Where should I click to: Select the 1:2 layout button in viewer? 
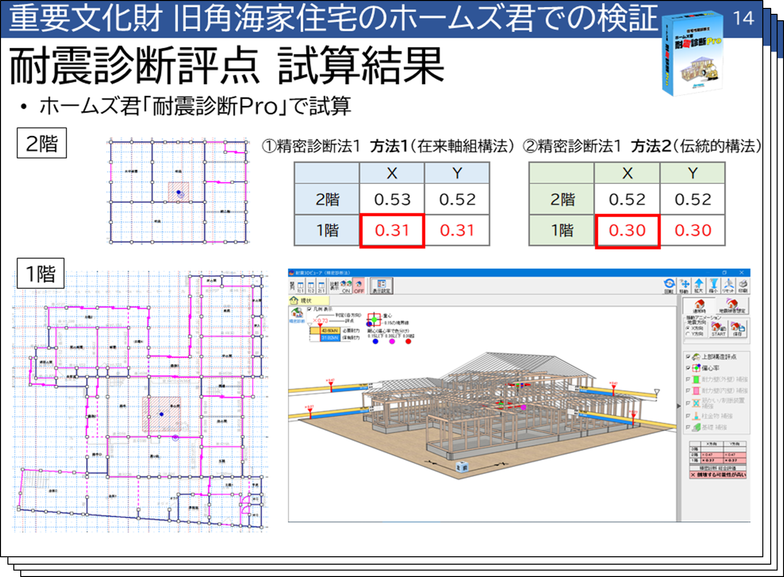click(311, 286)
